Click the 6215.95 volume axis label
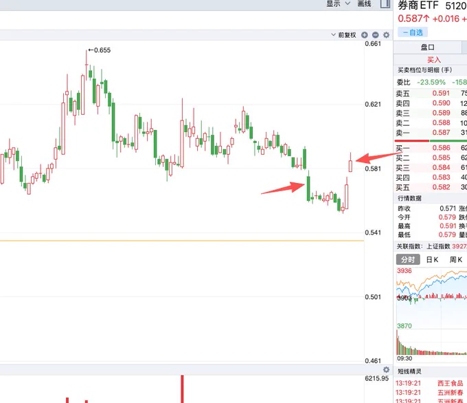 pyautogui.click(x=377, y=378)
